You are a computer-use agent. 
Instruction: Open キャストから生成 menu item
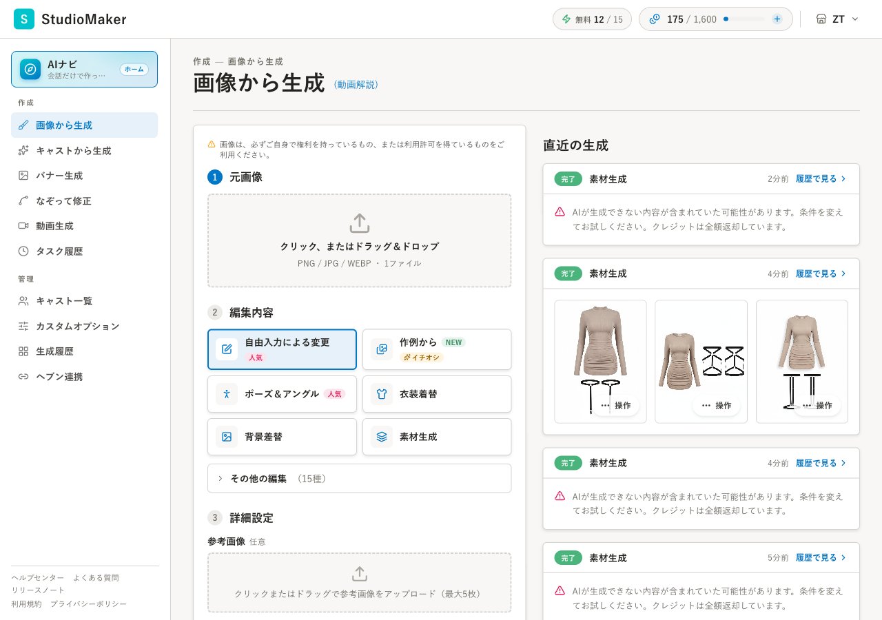84,150
